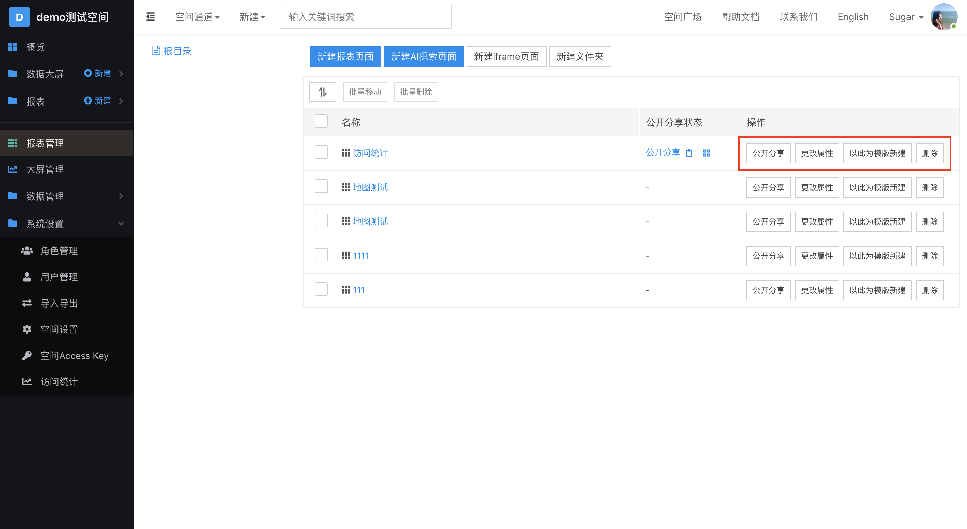Collapse the 系统设置 section chevron

pos(121,223)
